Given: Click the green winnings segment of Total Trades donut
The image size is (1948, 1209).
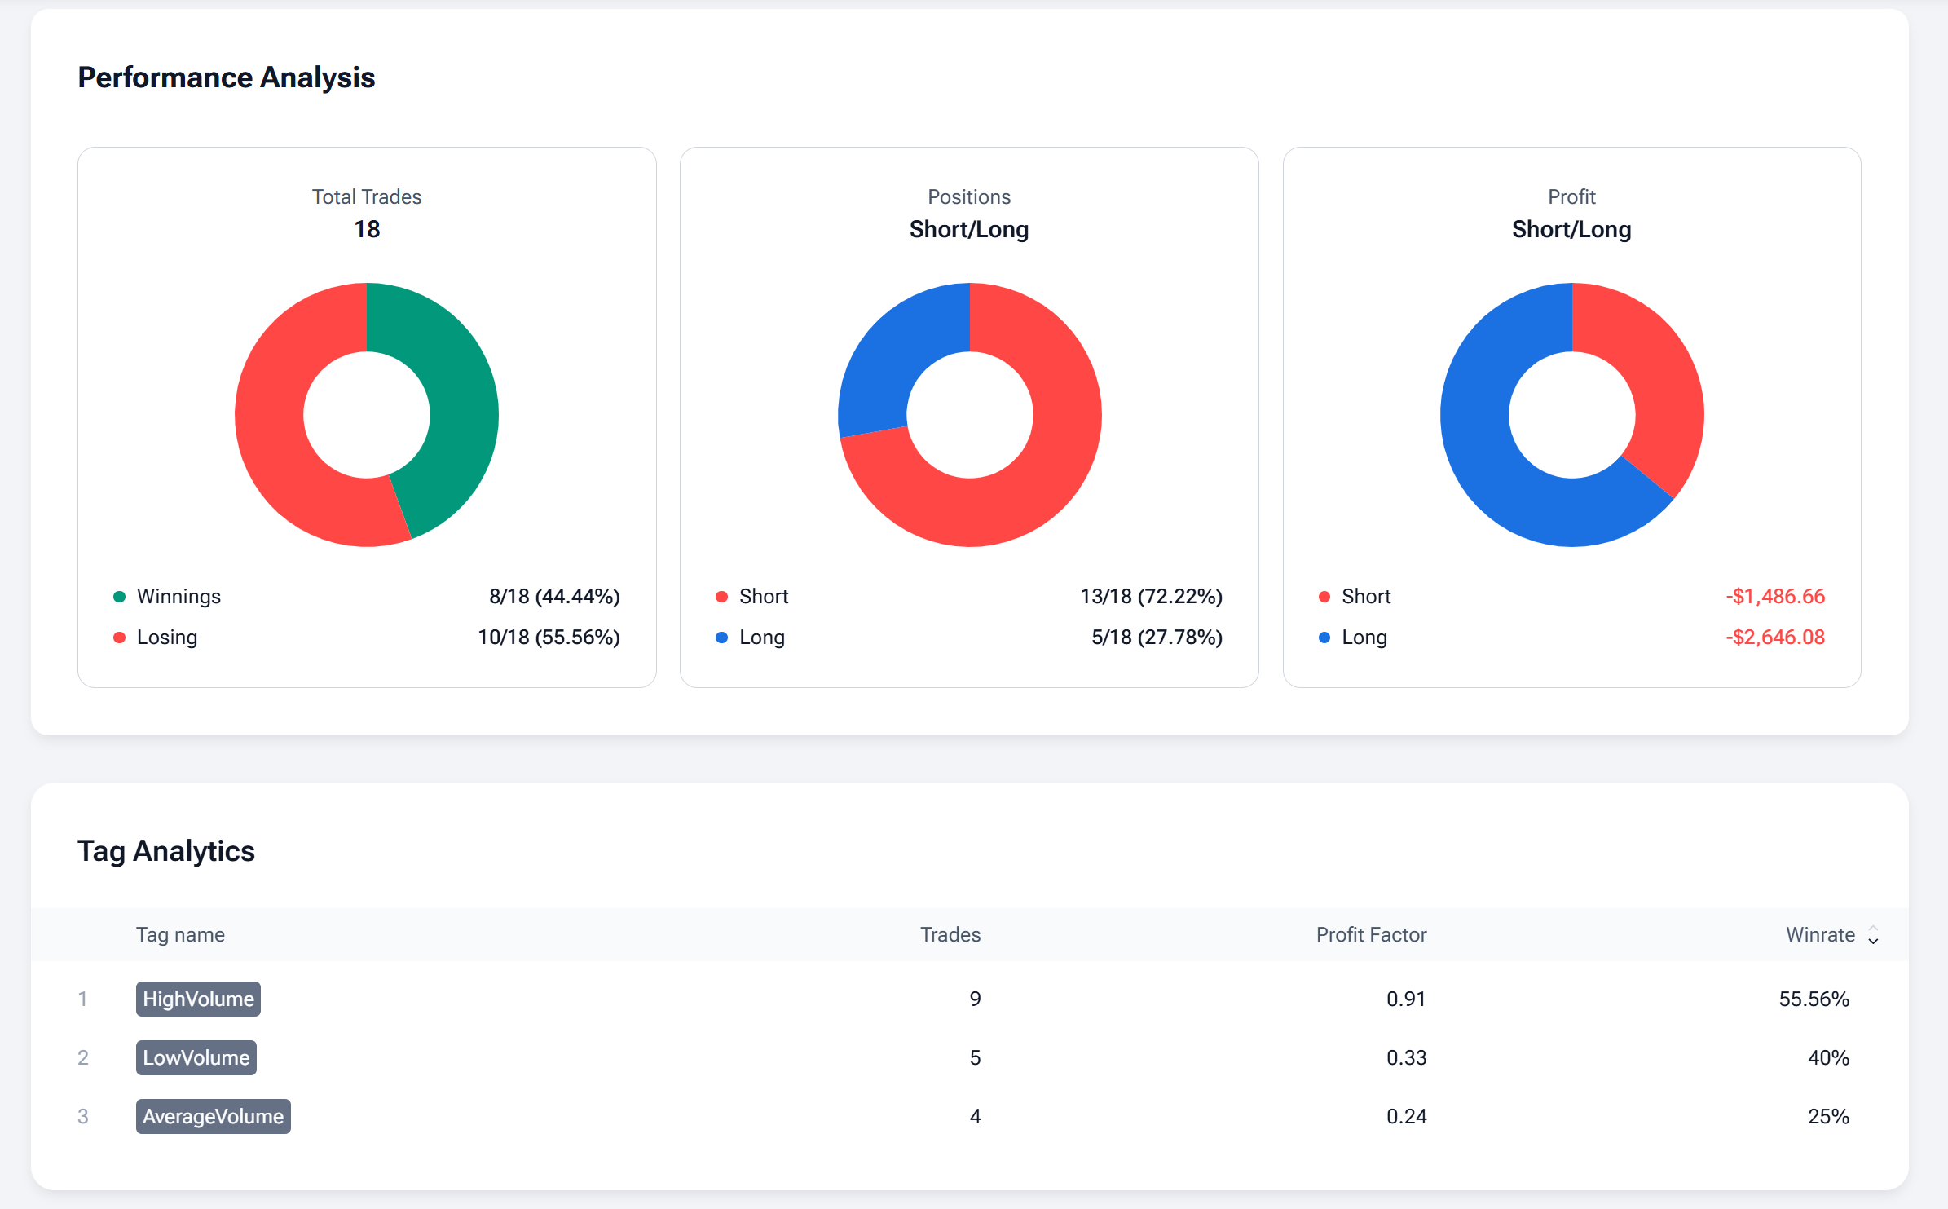Looking at the screenshot, I should coord(463,399).
